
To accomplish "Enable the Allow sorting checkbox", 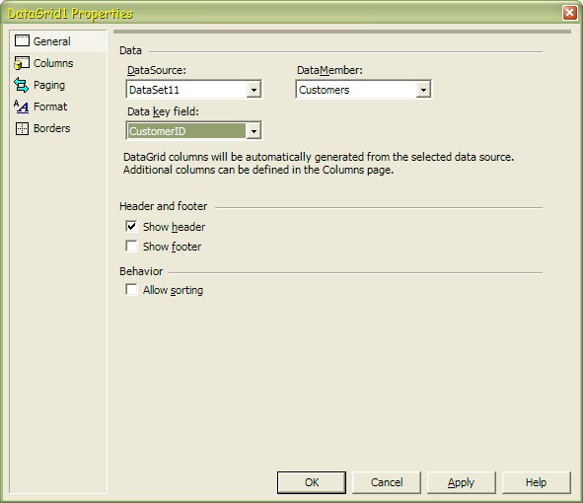I will tap(131, 289).
